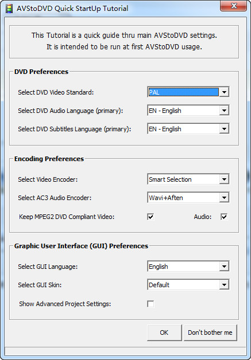The image size is (251, 360).
Task: Click the EN - English audio language field
Action: [x=183, y=111]
